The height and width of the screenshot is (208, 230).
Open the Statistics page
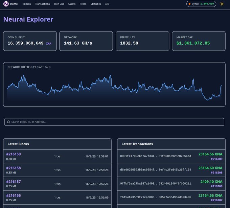pyautogui.click(x=96, y=4)
